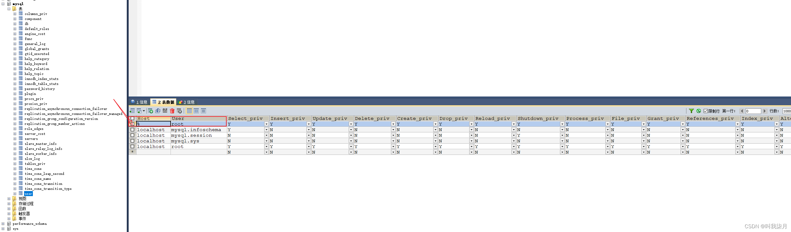The height and width of the screenshot is (232, 791).
Task: Click the % host cell in first row
Action: click(x=153, y=124)
